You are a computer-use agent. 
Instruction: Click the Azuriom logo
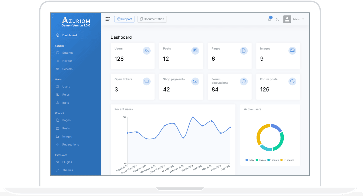76,20
